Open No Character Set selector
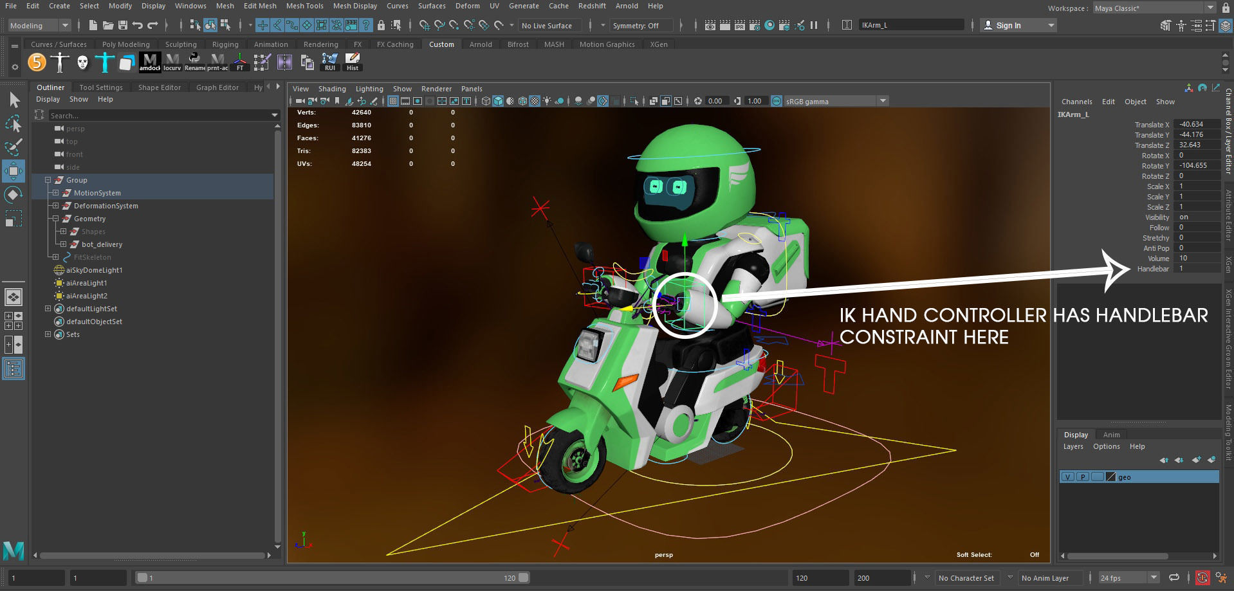The width and height of the screenshot is (1234, 591). point(966,577)
